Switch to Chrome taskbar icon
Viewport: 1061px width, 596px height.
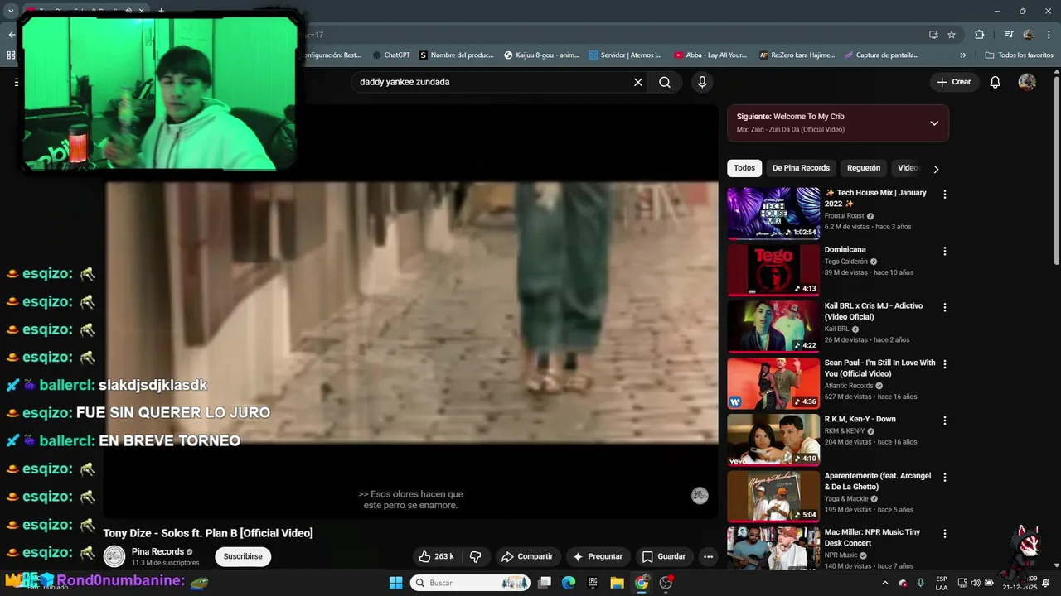[642, 583]
